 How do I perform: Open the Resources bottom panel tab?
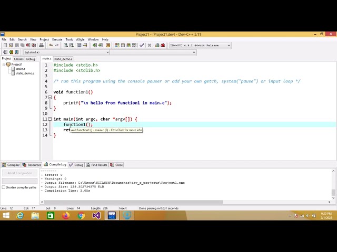(32, 165)
